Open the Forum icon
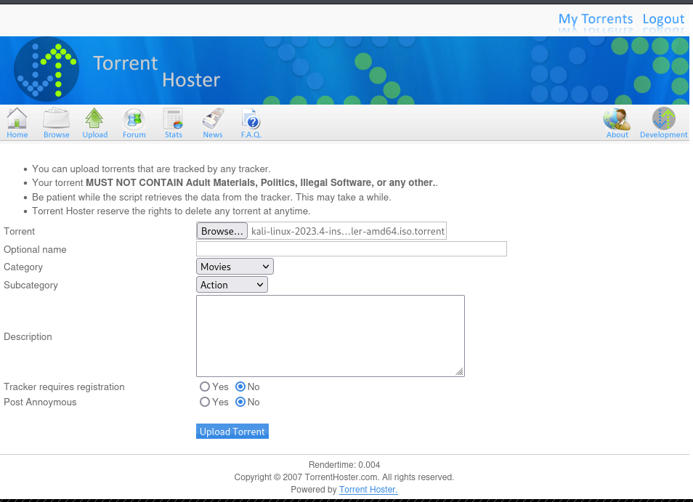The width and height of the screenshot is (693, 502). pos(134,119)
